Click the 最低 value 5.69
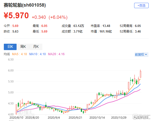152x121 pixels. point(44,32)
